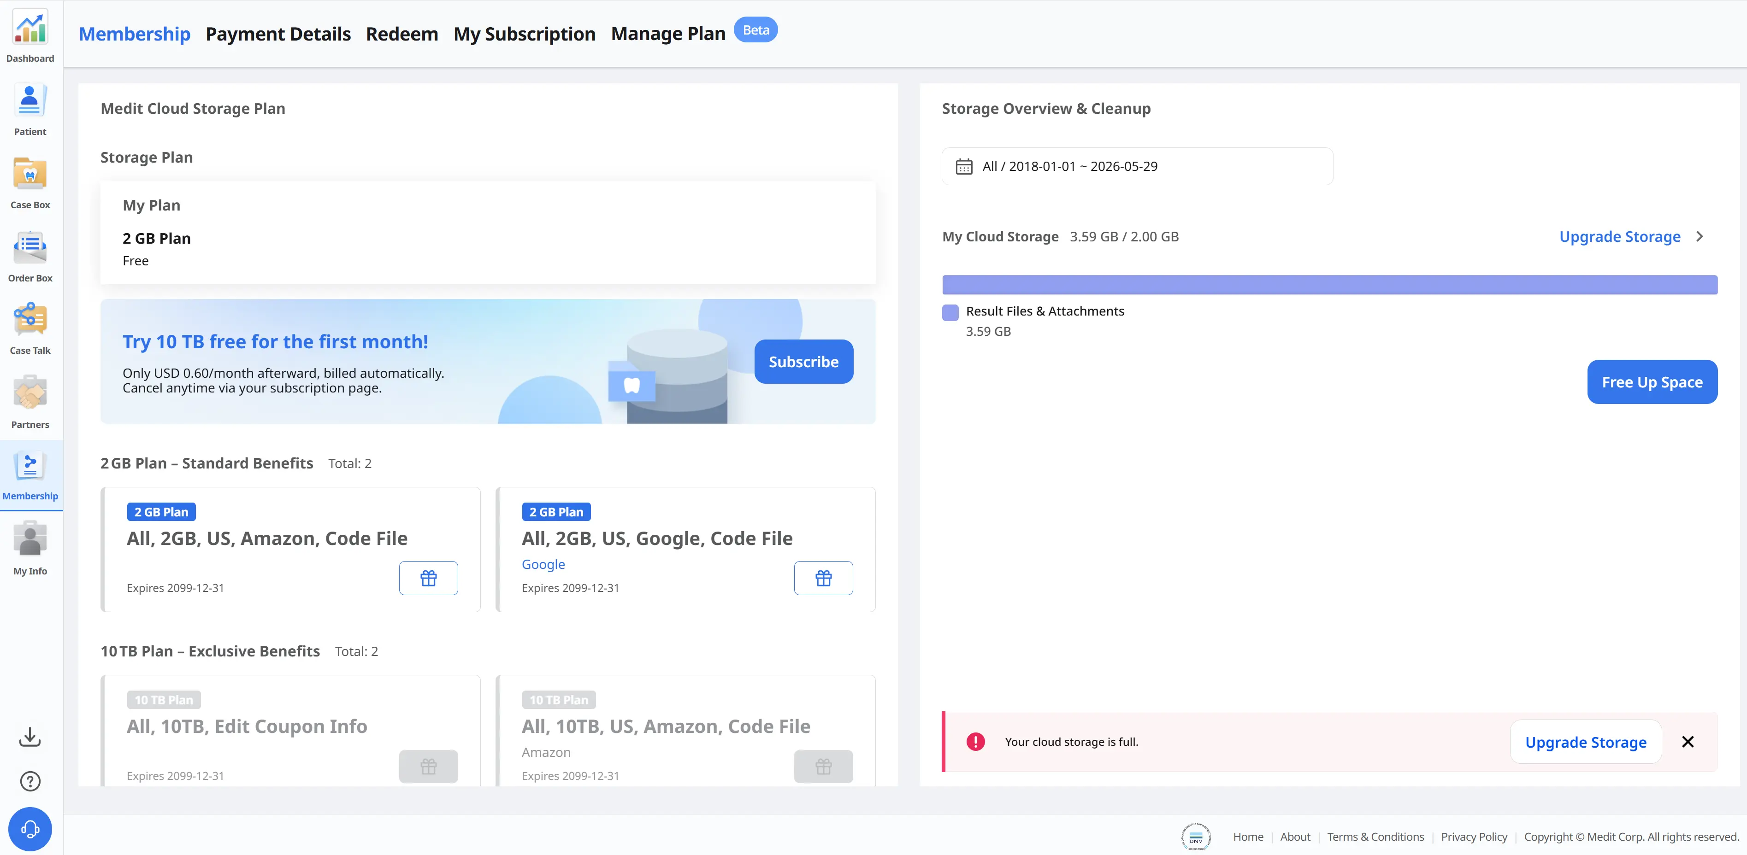Screen dimensions: 1747x855
Task: Open Case Talk from sidebar
Action: click(30, 319)
